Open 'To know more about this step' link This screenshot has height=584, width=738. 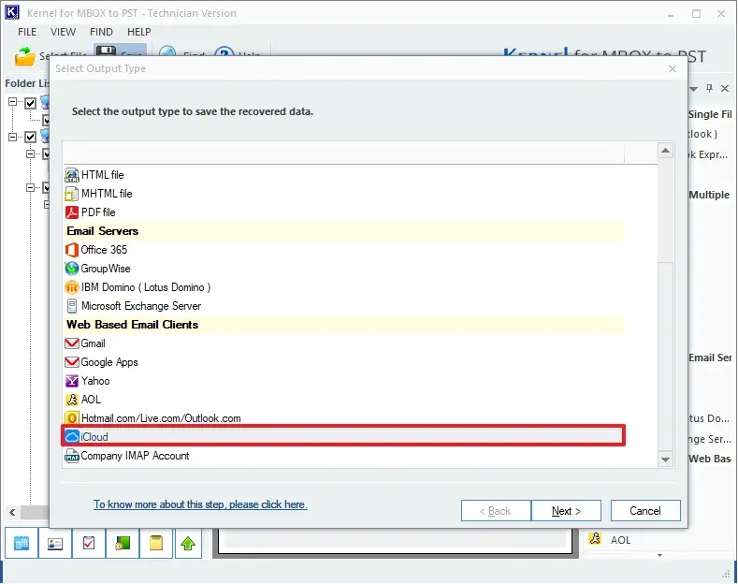click(x=200, y=504)
